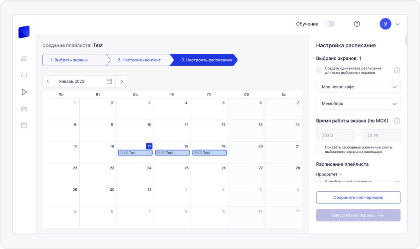Open the Screens monitor icon in sidebar

[24, 75]
